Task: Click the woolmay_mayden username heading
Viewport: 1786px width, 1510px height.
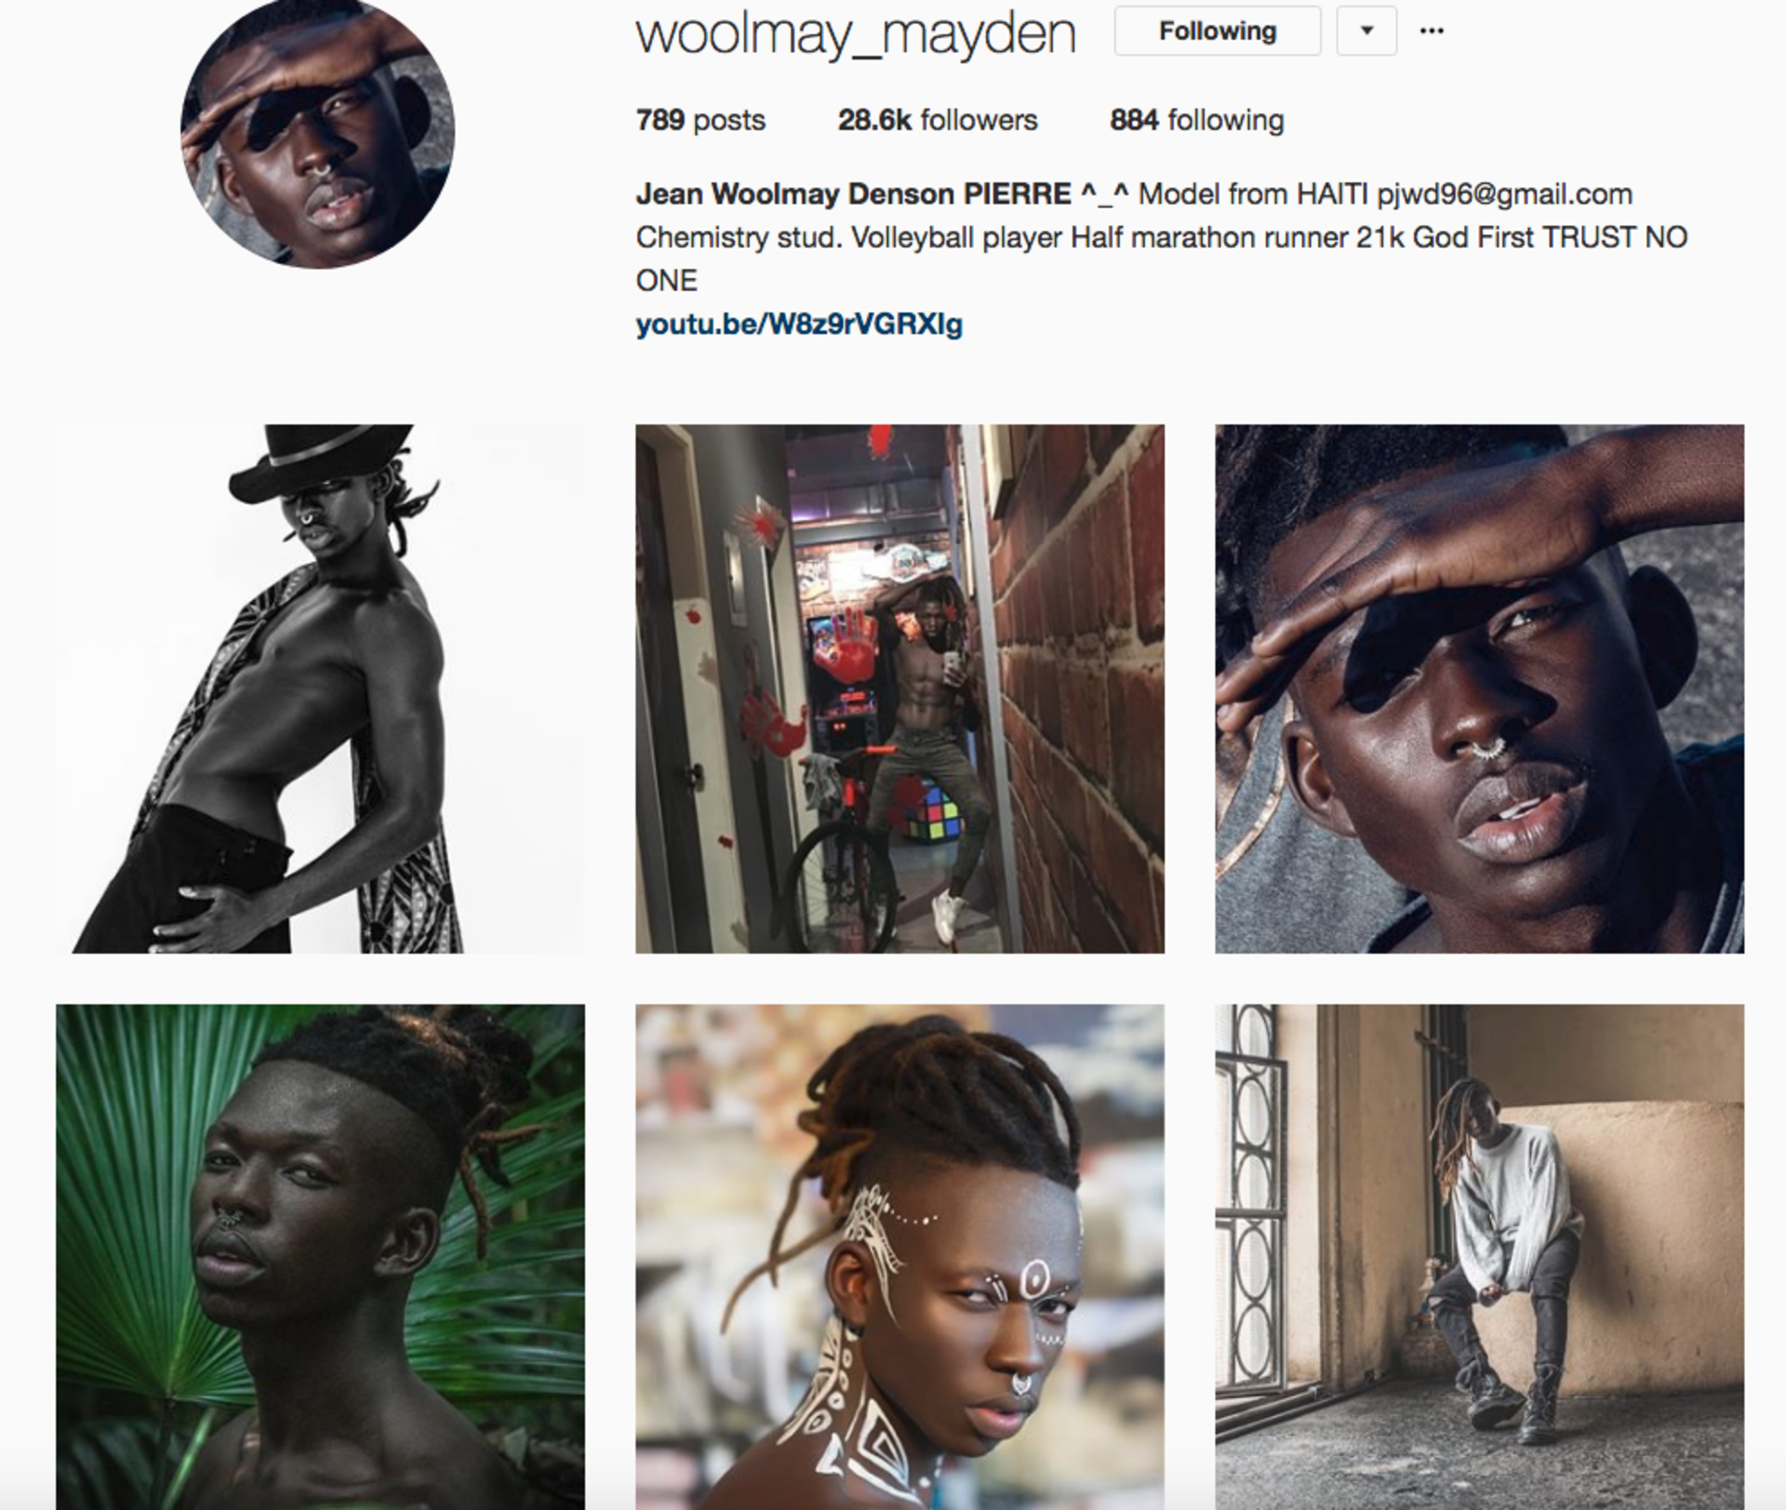Action: tap(856, 33)
